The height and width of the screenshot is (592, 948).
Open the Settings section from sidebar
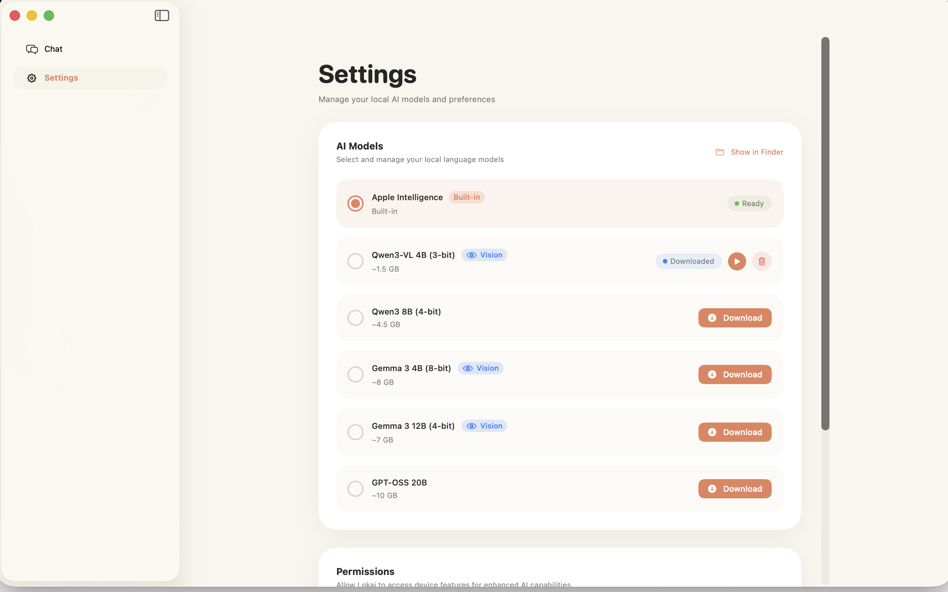click(x=61, y=78)
